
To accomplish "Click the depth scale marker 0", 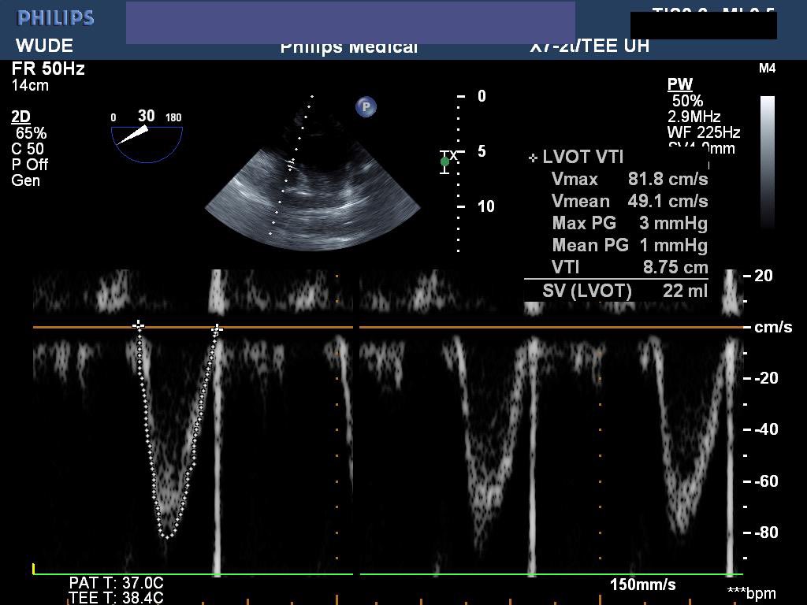I will click(482, 96).
